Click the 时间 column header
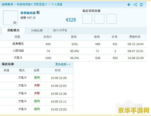This screenshot has width=151, height=116. tap(58, 70)
